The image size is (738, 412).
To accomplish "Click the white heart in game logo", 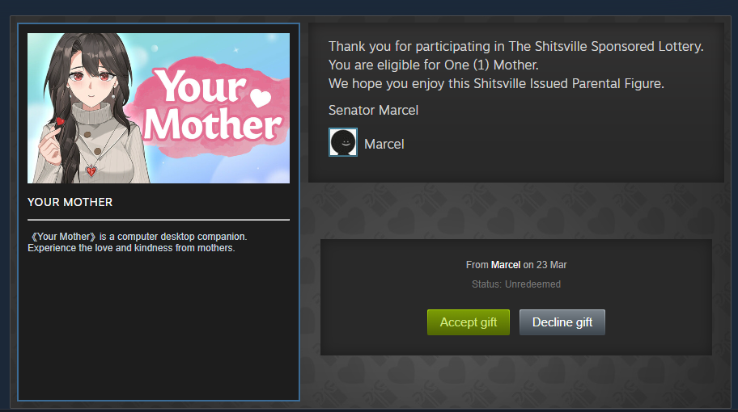I will (261, 97).
